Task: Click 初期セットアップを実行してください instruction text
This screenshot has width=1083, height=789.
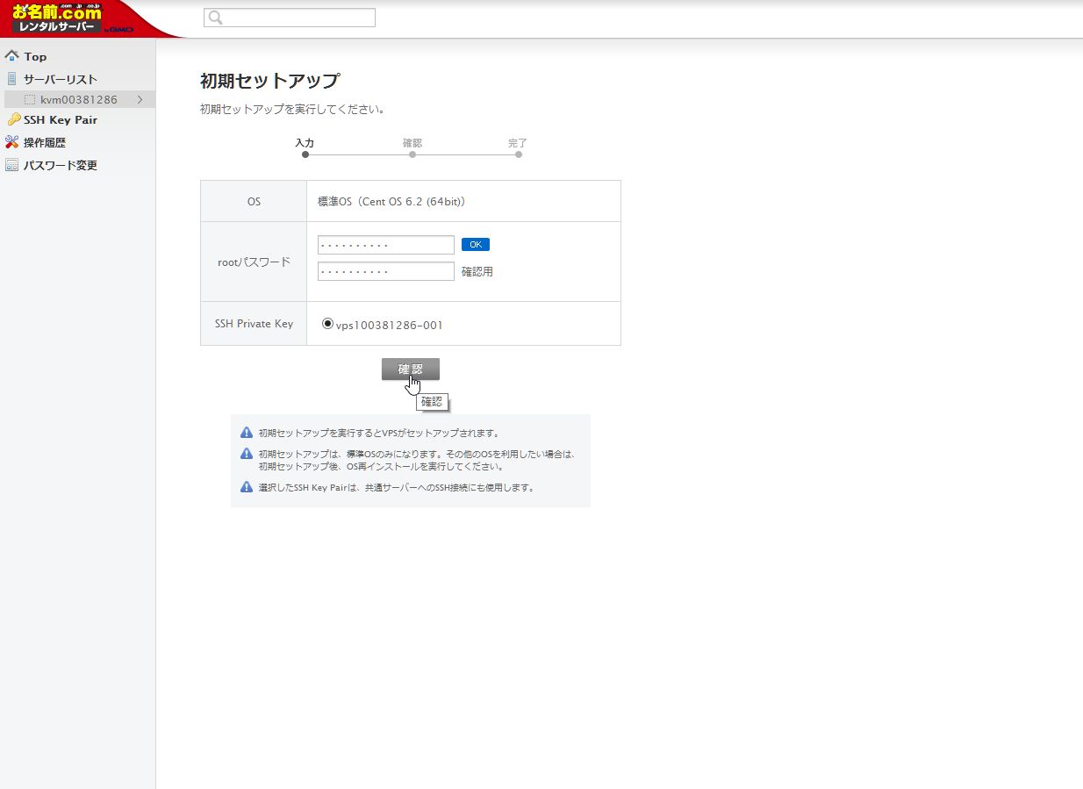Action: click(x=292, y=110)
